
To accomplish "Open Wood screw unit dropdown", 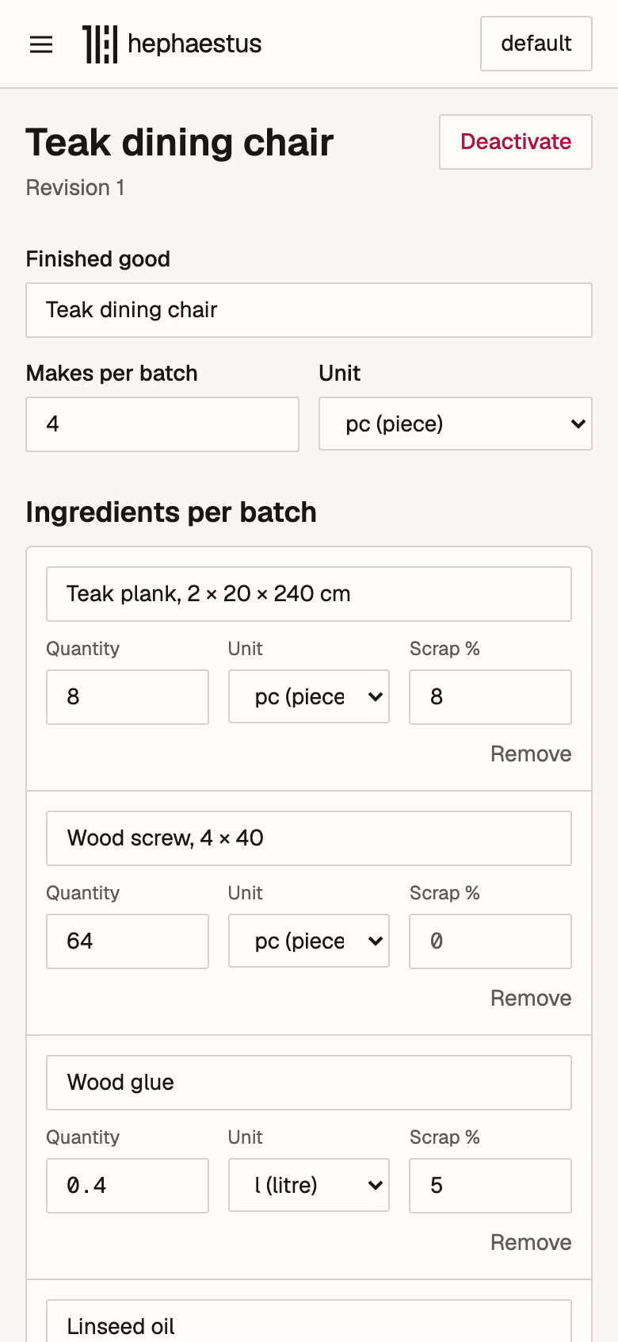I will [x=309, y=941].
